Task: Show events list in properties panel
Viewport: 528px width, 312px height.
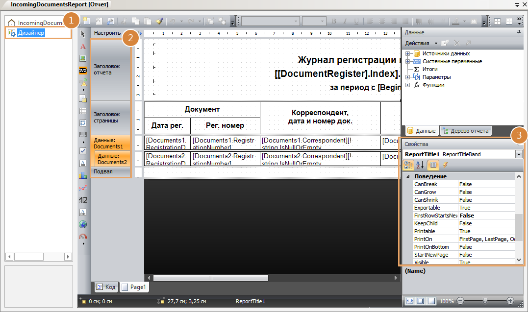Action: (x=446, y=165)
